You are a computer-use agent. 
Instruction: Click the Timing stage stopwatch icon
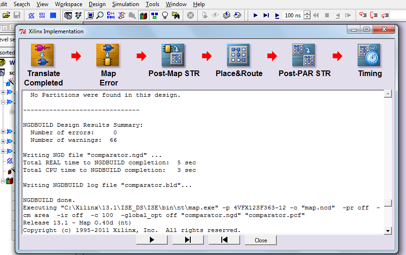[x=369, y=55]
